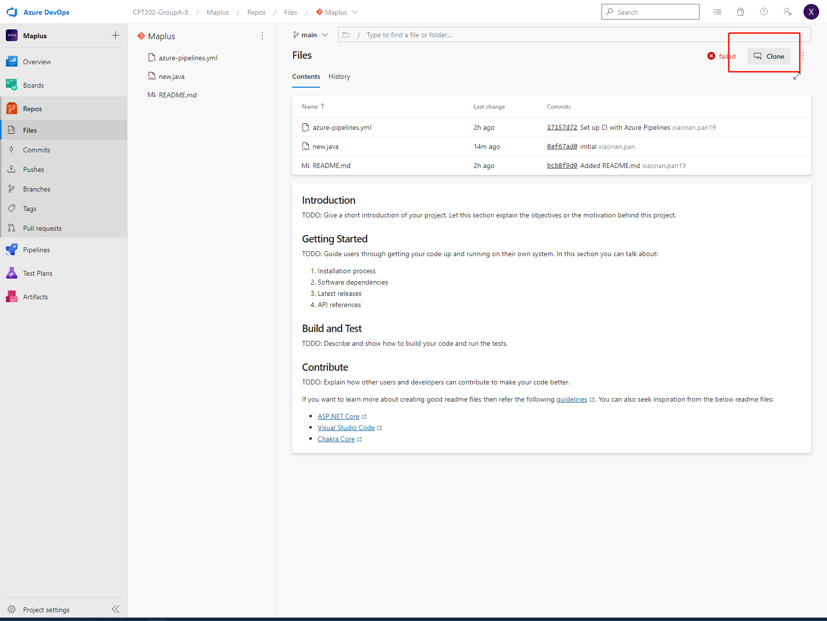Open the Test Plans hub icon
This screenshot has height=621, width=827.
tap(12, 273)
